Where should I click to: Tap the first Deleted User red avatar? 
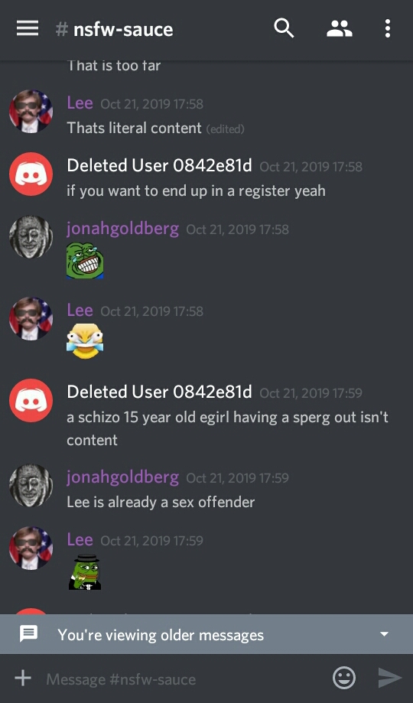click(x=31, y=174)
